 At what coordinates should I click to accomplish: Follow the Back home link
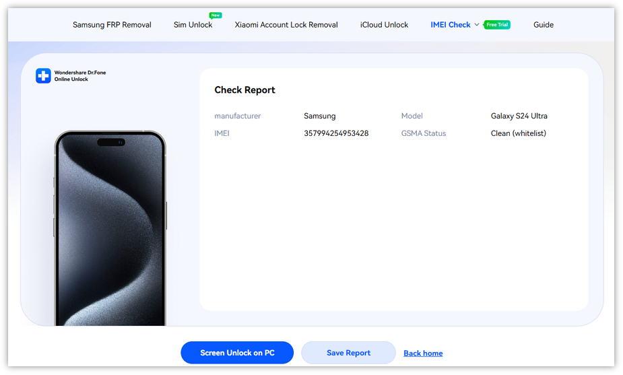coord(423,353)
